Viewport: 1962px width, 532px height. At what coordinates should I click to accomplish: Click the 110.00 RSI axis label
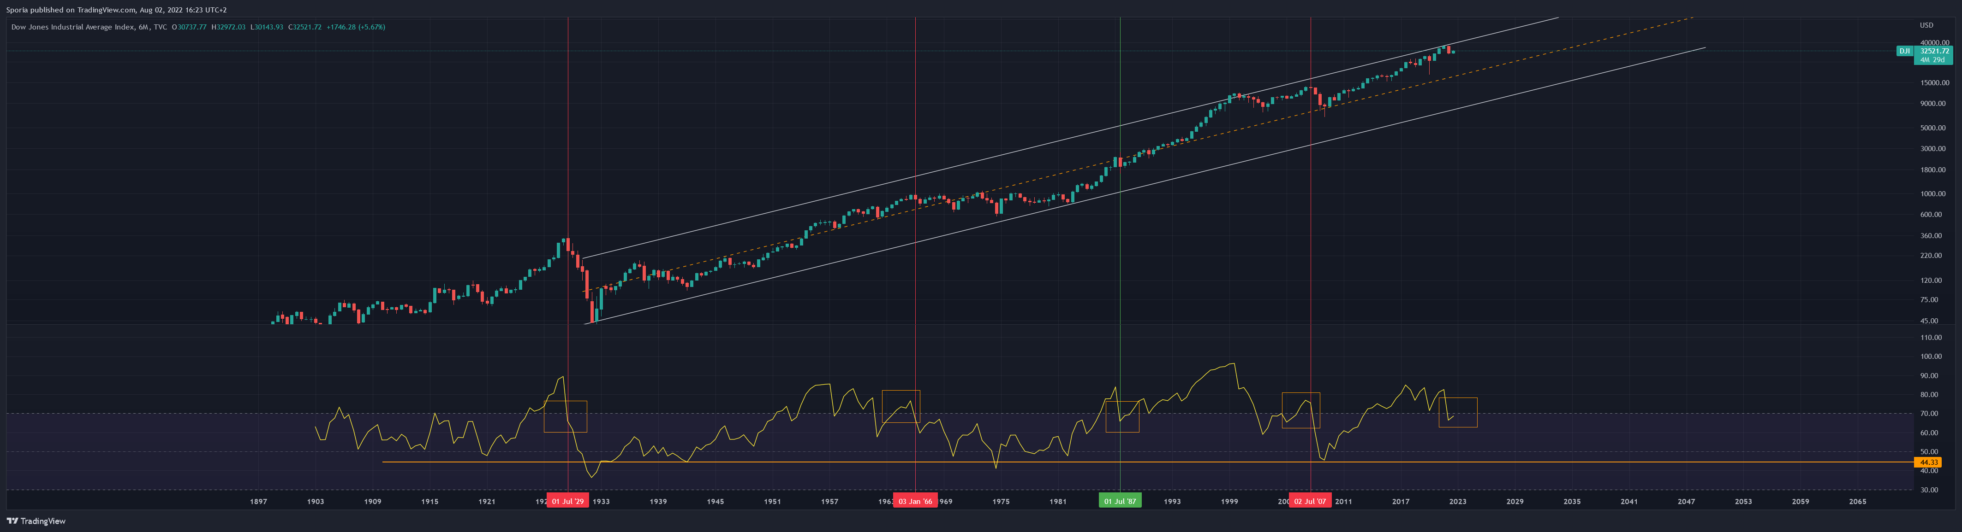click(1932, 338)
